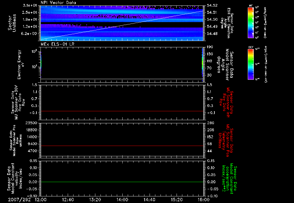Click the 12:00 time tick label
The width and height of the screenshot is (294, 203).
(x=41, y=200)
